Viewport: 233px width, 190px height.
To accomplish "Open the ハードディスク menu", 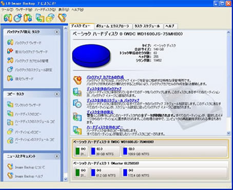I will [x=45, y=10].
